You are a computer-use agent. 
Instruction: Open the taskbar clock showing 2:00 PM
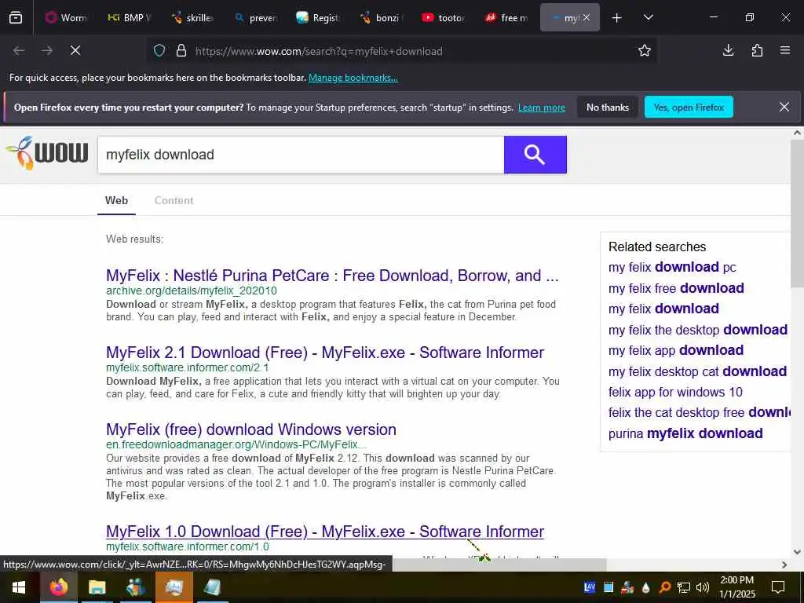[x=736, y=587]
